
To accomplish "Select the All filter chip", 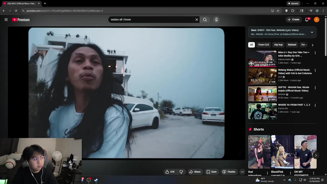I will (x=251, y=45).
